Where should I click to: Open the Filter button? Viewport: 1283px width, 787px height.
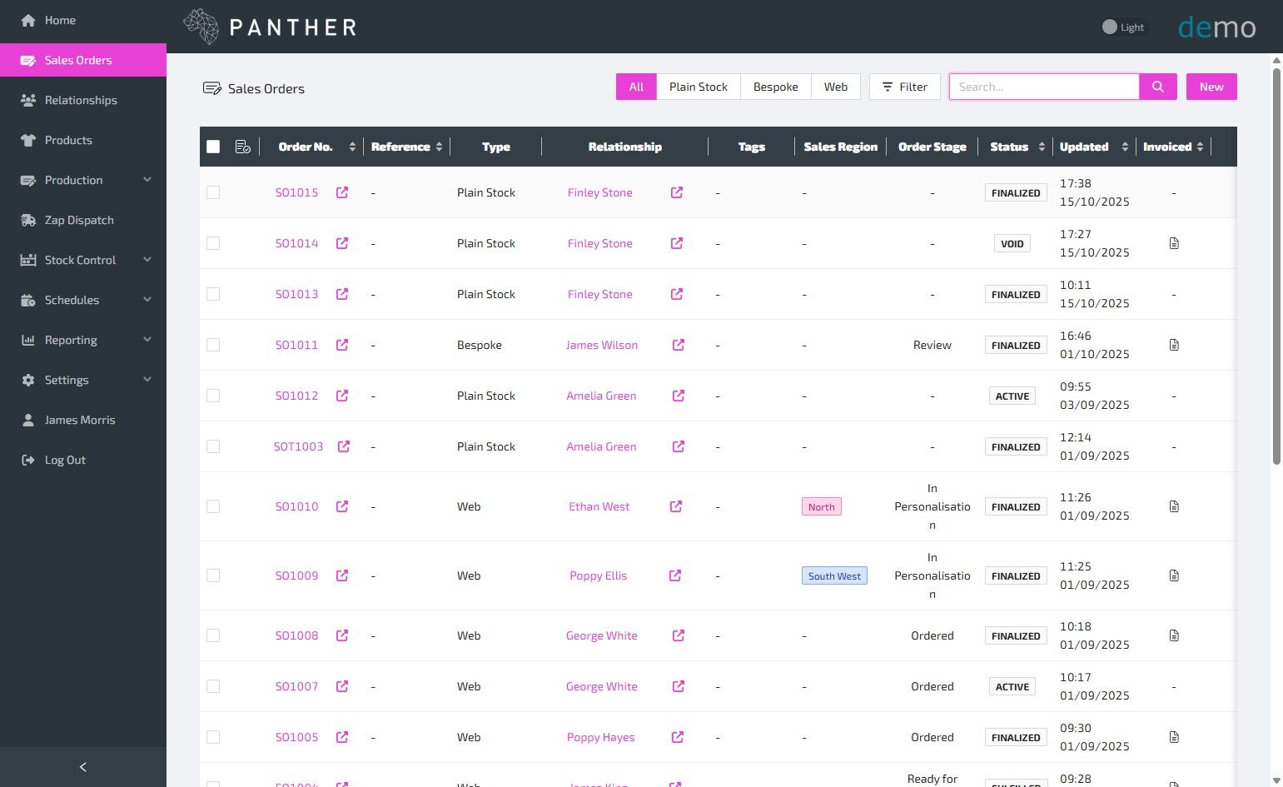click(905, 87)
